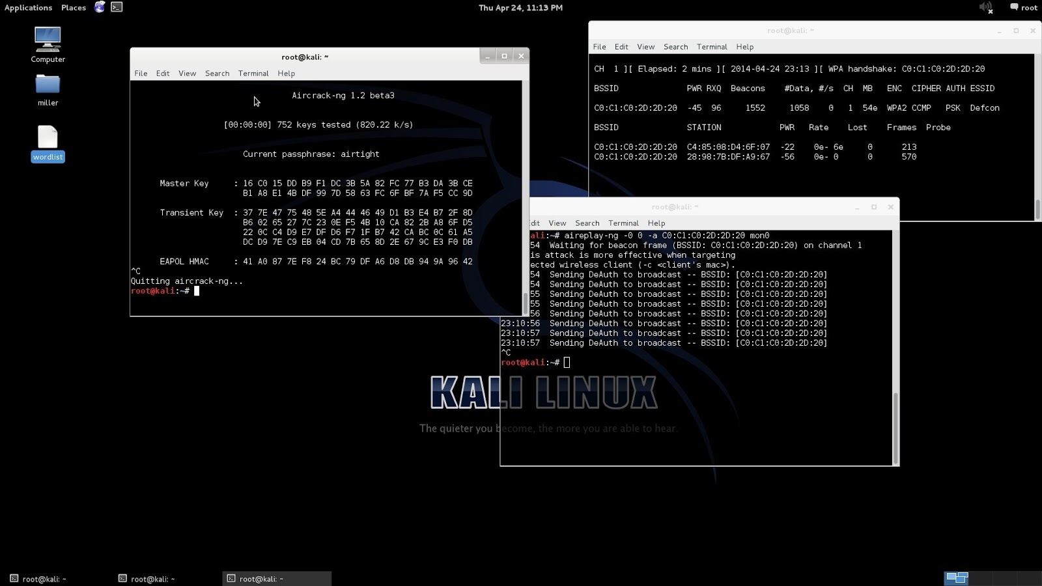The height and width of the screenshot is (586, 1042).
Task: Select the middle root@kali taskbar entry
Action: (x=151, y=578)
